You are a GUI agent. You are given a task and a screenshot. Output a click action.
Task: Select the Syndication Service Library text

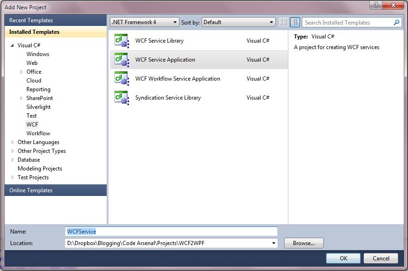click(168, 98)
